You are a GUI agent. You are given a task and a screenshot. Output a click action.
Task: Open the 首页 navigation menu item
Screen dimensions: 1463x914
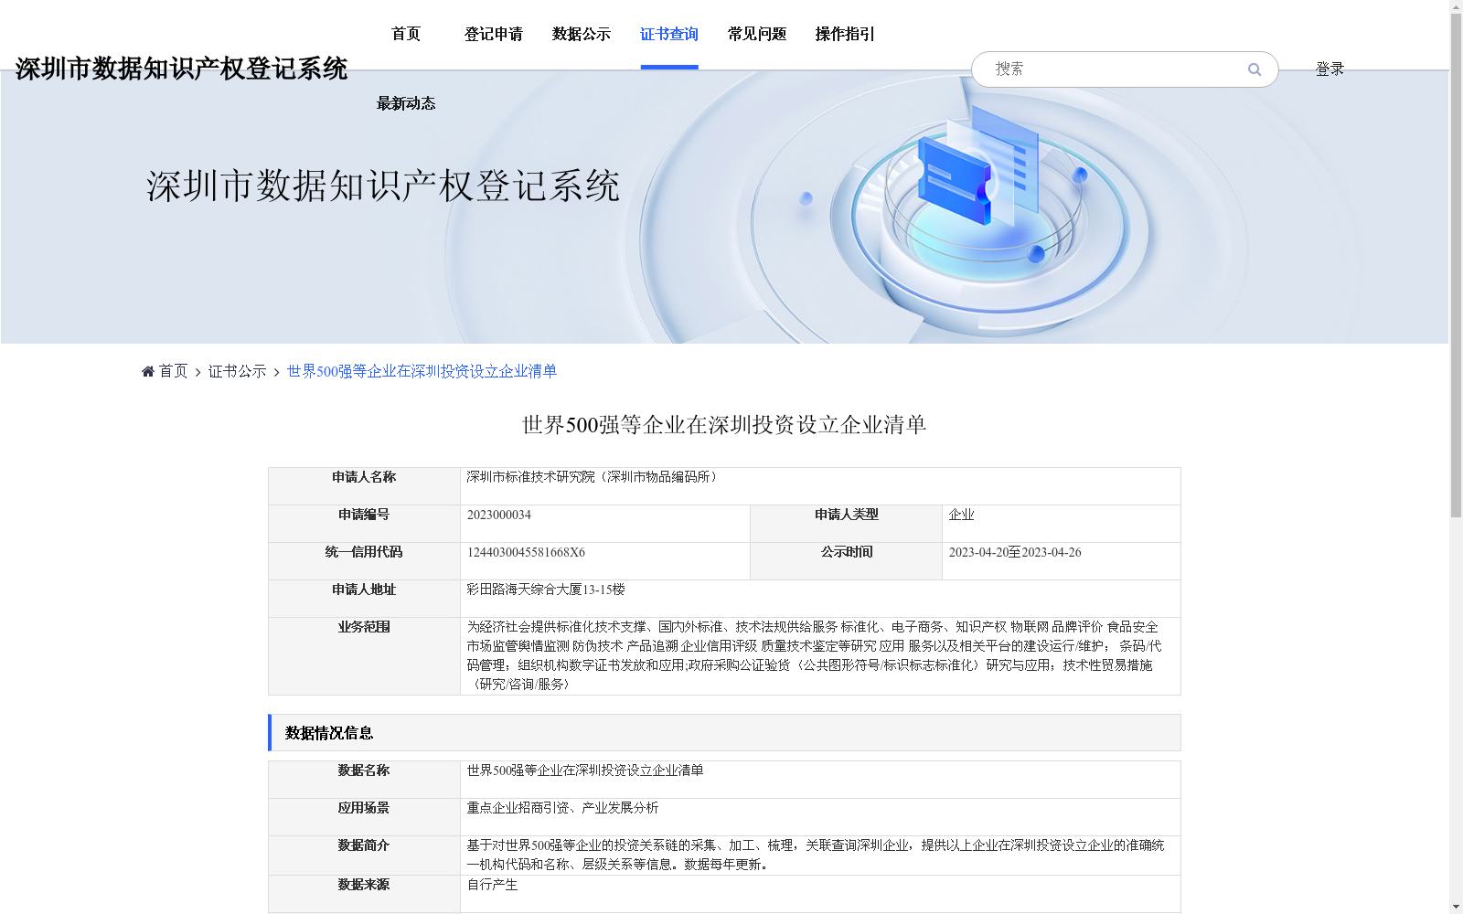click(406, 34)
